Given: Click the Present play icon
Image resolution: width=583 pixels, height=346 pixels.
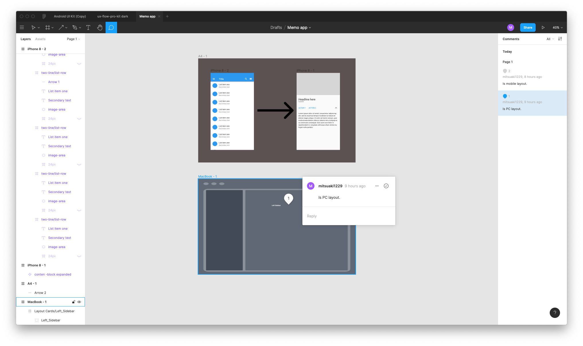Looking at the screenshot, I should point(543,27).
